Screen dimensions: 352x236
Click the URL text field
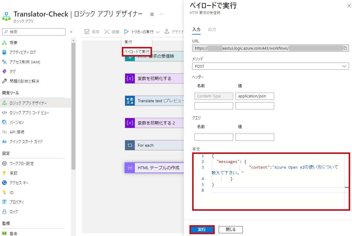(270, 48)
